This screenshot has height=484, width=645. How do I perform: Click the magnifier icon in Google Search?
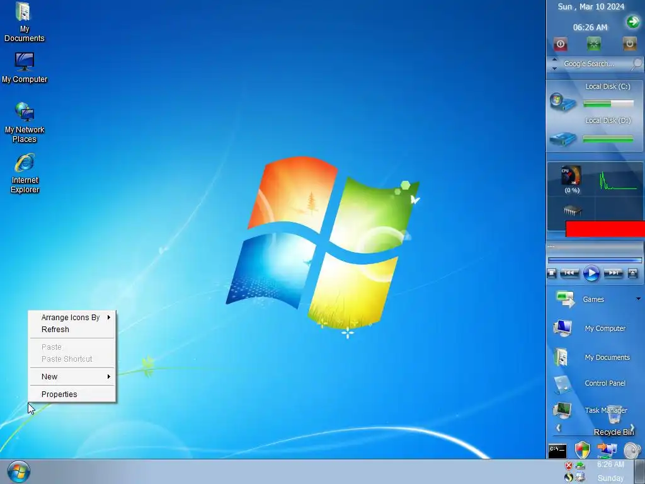(637, 64)
